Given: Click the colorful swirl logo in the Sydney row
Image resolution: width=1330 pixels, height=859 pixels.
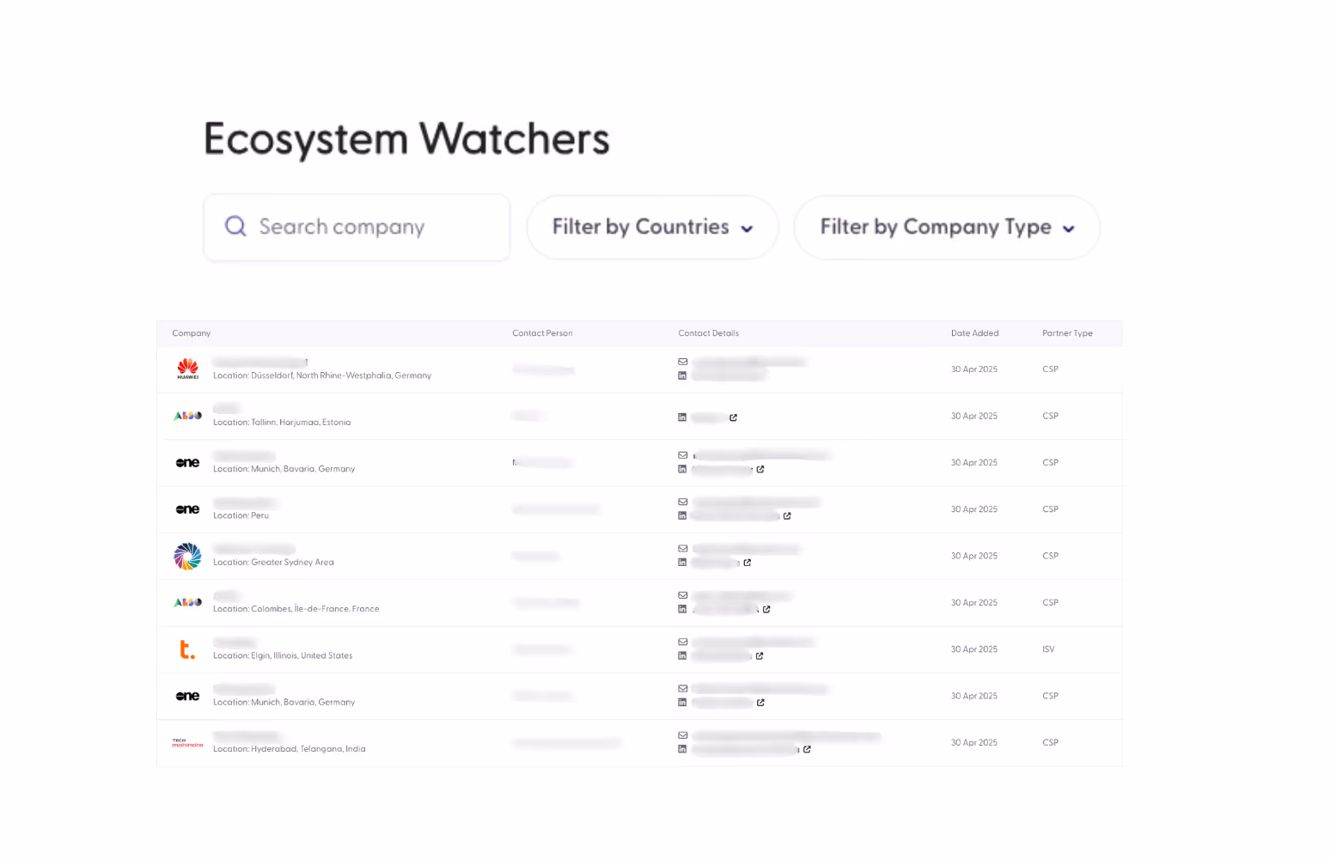Looking at the screenshot, I should tap(187, 556).
